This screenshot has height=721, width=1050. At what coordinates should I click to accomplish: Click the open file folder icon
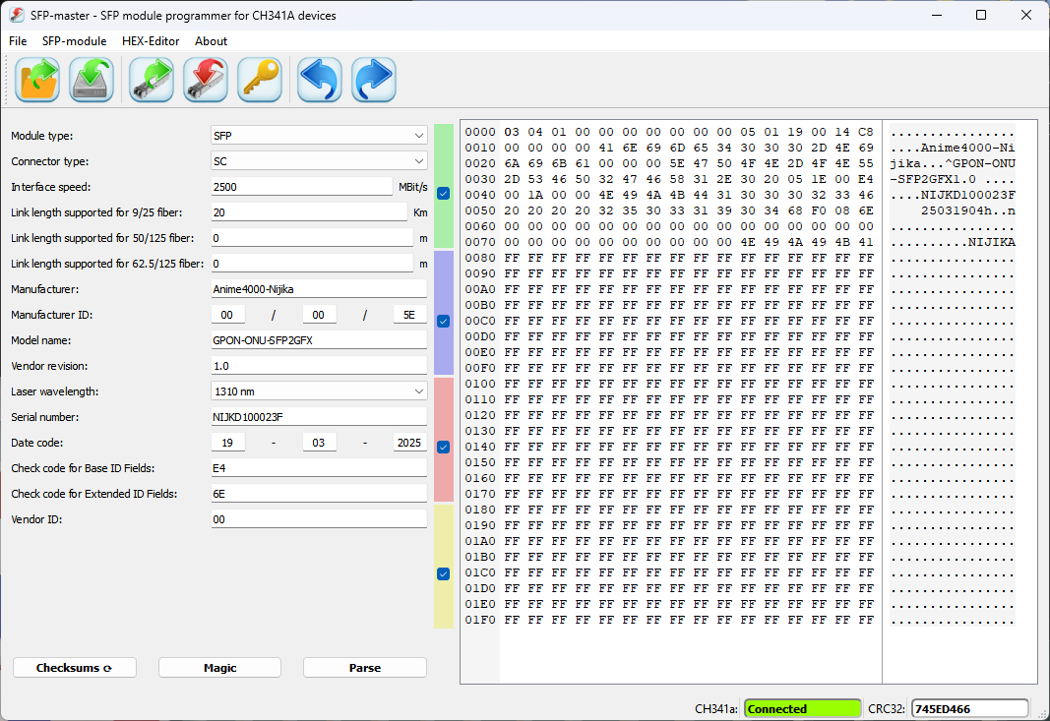point(37,80)
